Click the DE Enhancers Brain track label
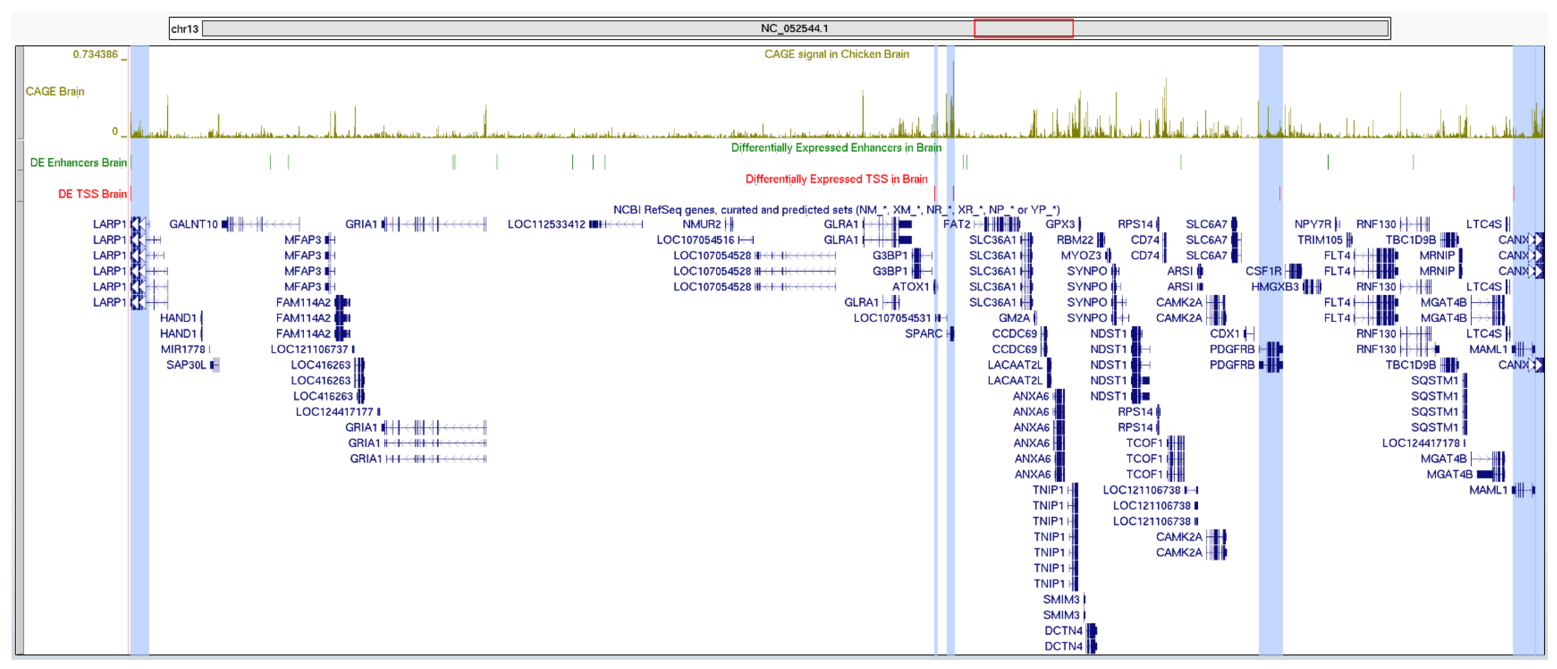Screen dimensions: 1557x669 click(78, 163)
